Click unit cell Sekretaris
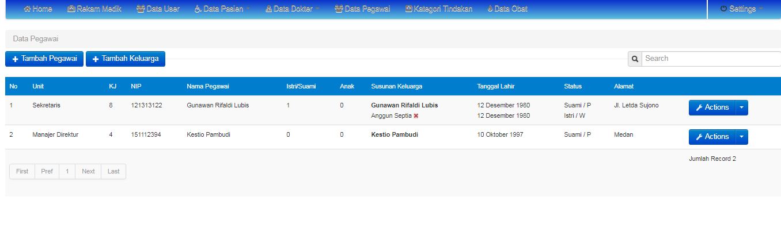781x247 pixels. click(x=46, y=105)
